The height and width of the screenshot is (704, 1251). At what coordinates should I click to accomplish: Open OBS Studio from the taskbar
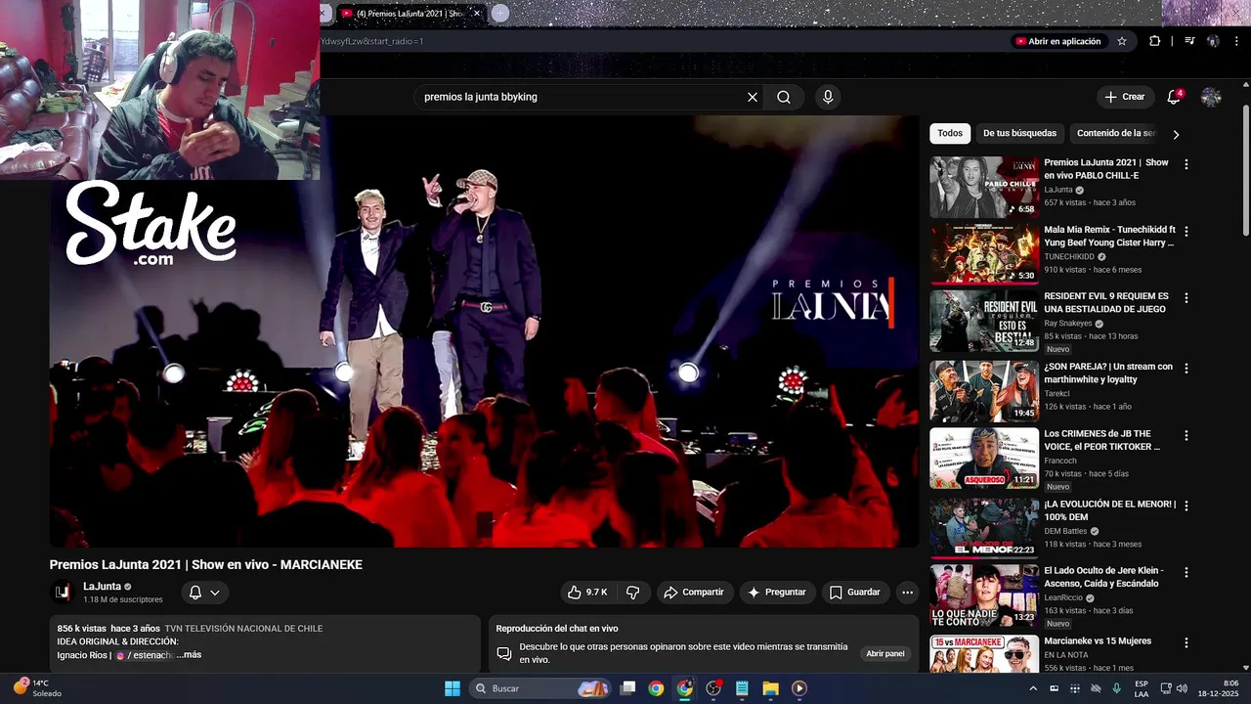click(x=713, y=688)
